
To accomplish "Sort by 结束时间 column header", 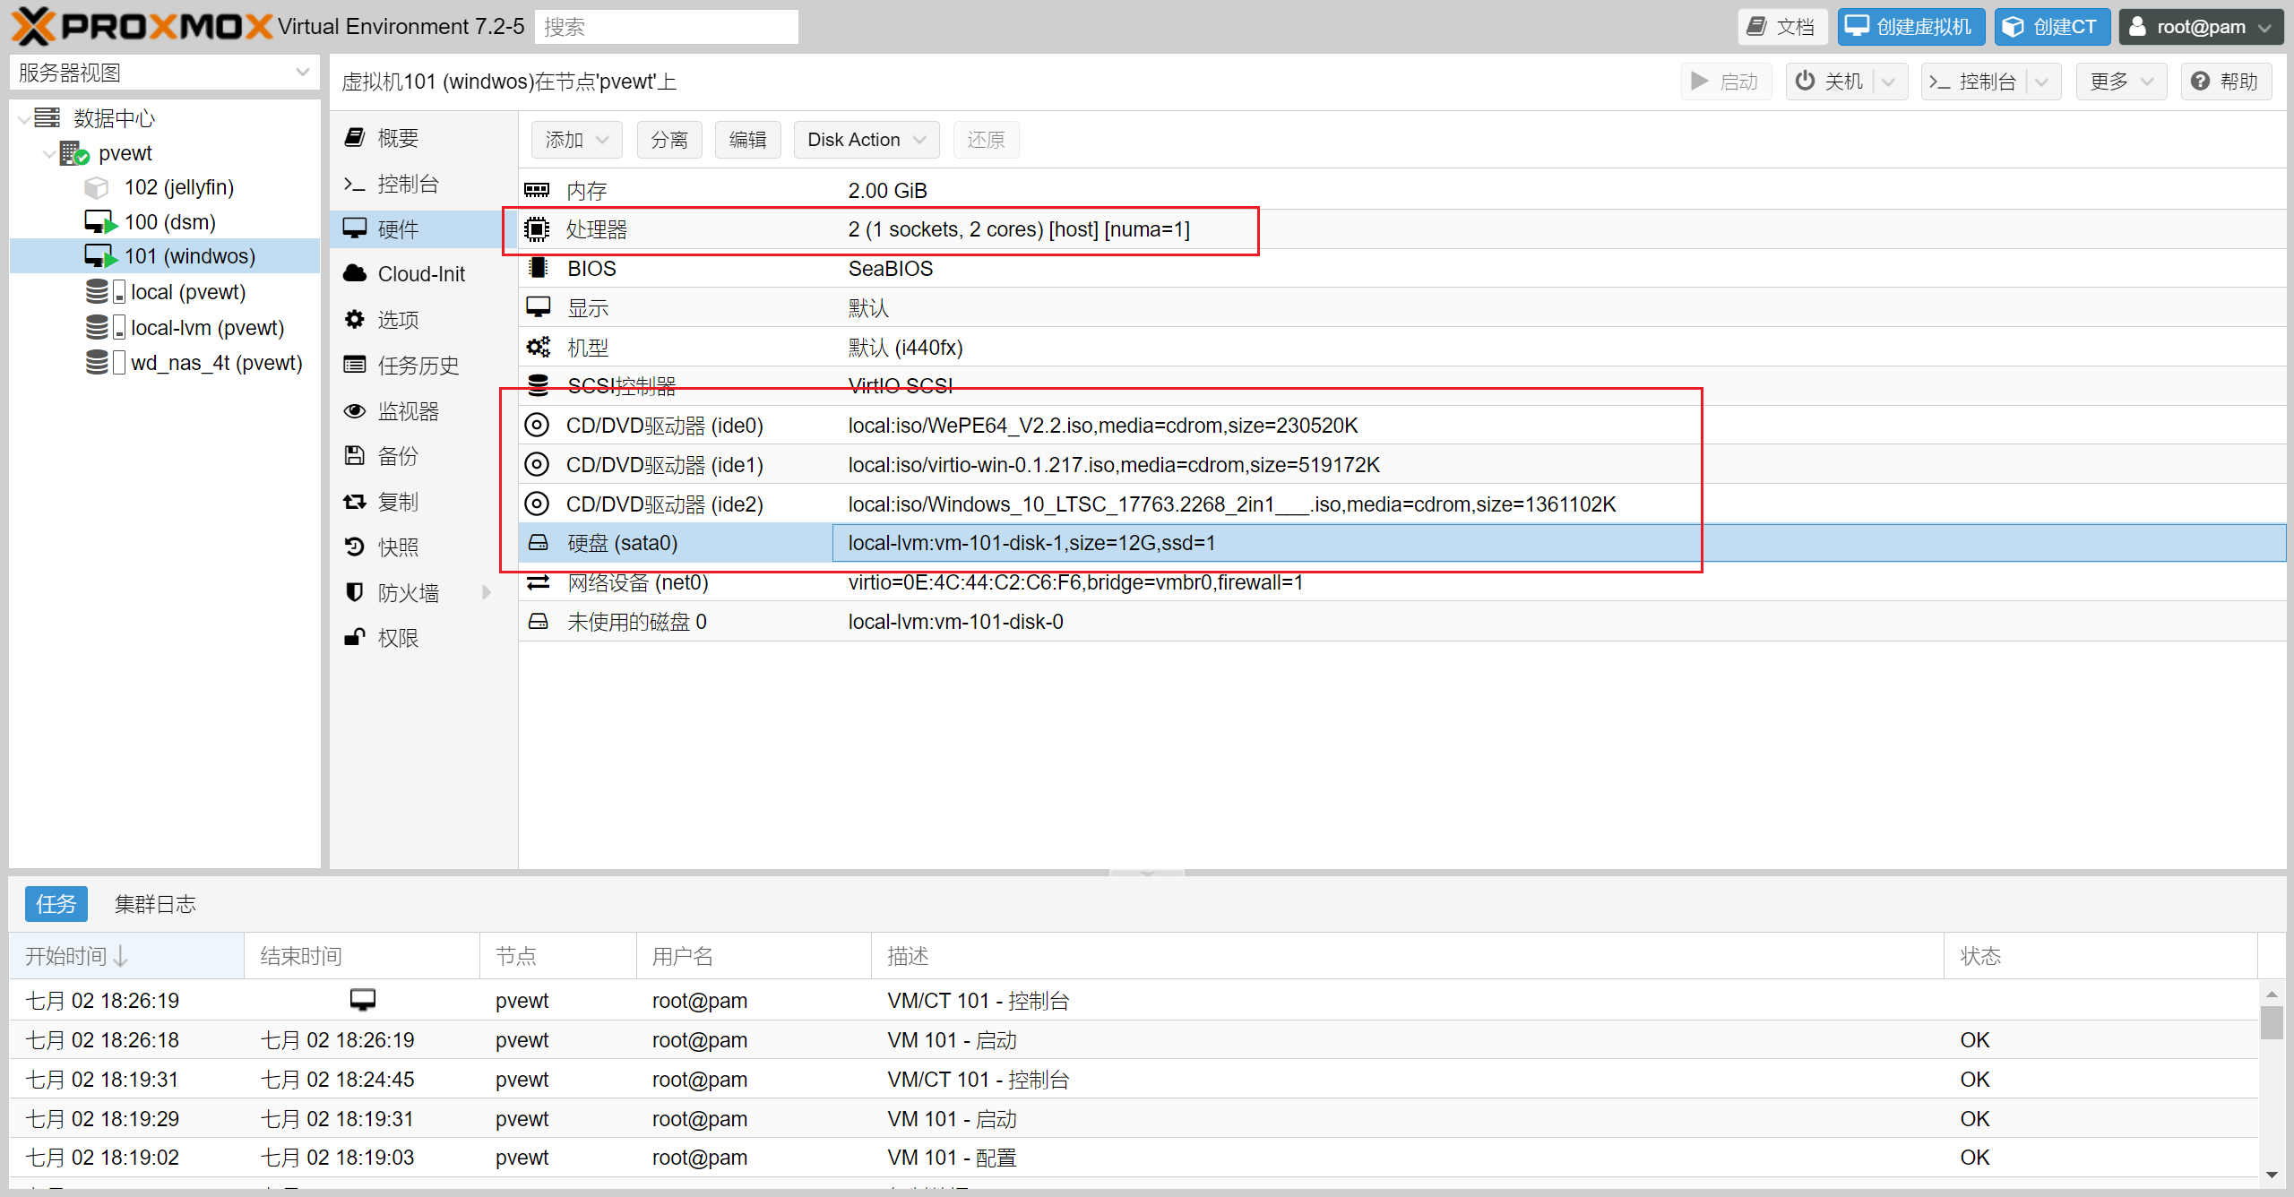I will tap(362, 956).
